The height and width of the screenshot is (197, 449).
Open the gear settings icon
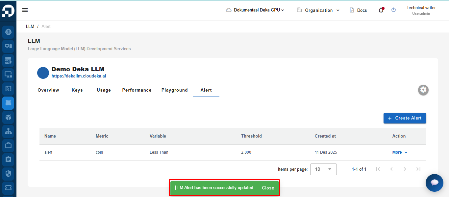click(x=423, y=90)
